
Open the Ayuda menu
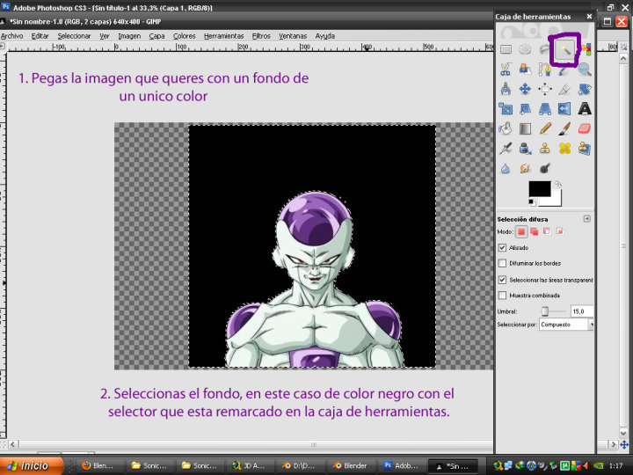point(325,36)
